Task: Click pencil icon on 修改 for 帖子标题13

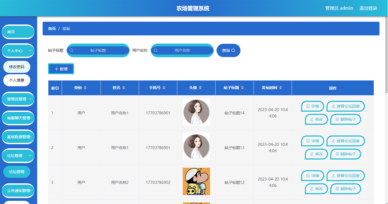Action: point(312,154)
